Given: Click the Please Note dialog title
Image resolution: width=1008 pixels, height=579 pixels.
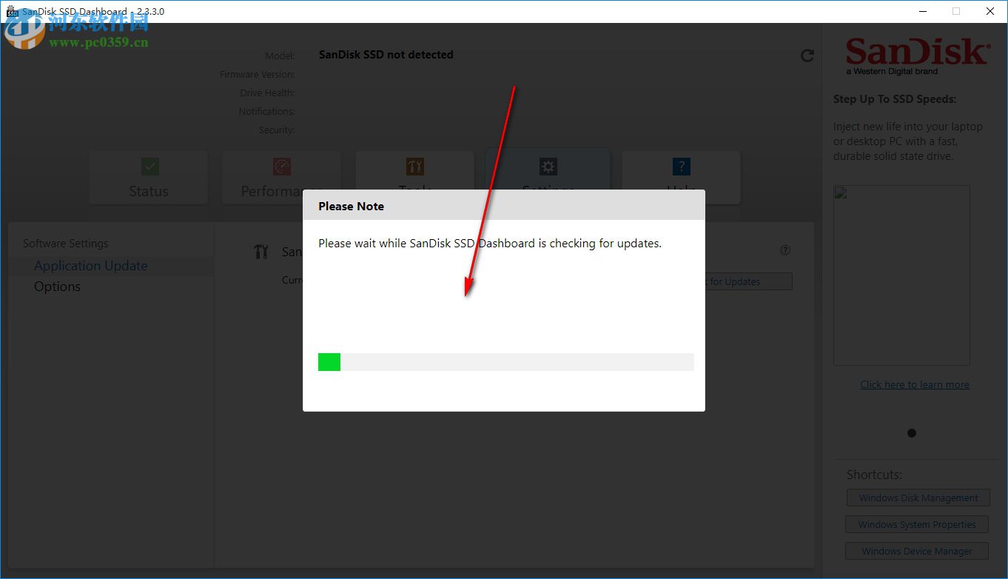Looking at the screenshot, I should pos(352,207).
